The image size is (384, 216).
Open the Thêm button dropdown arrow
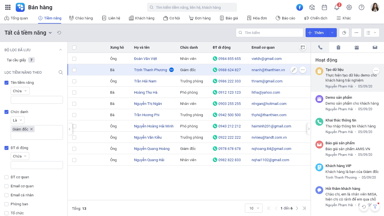coord(332,33)
